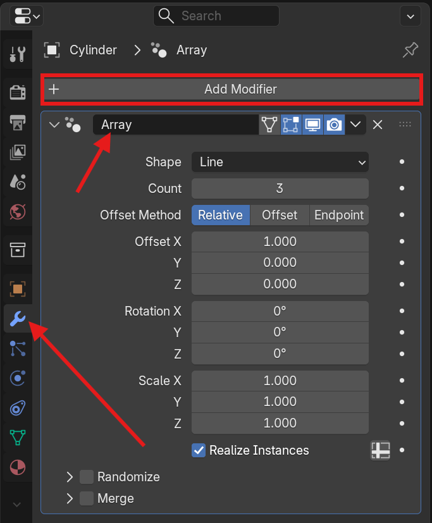432x523 pixels.
Task: Open the World properties tab
Action: click(x=18, y=212)
